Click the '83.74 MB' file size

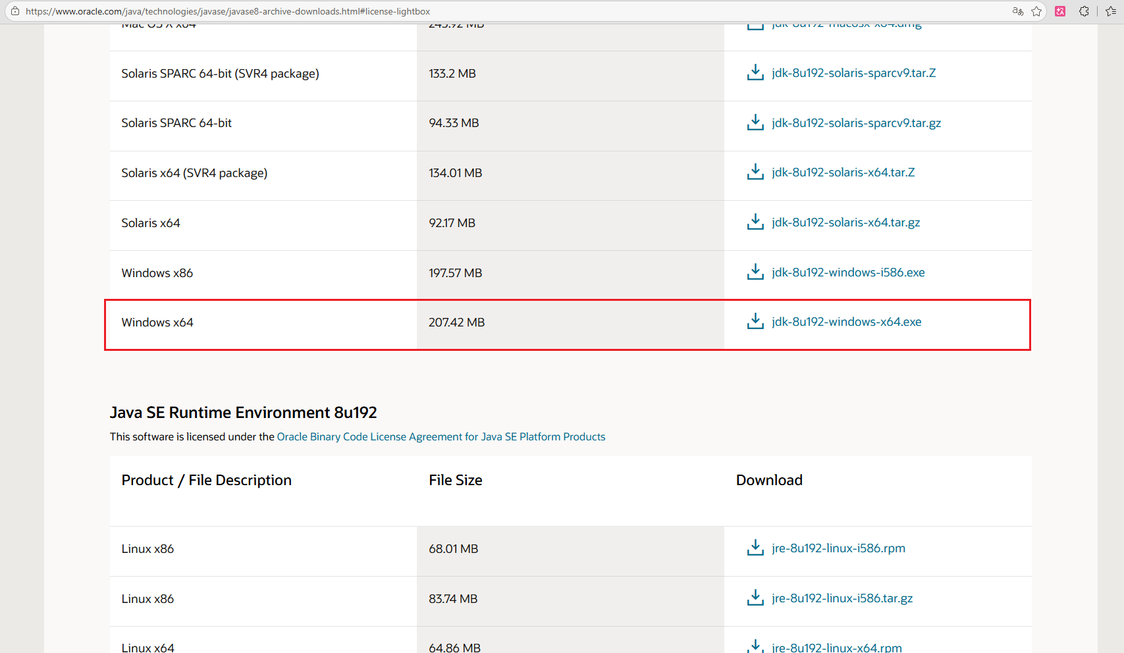pos(453,599)
